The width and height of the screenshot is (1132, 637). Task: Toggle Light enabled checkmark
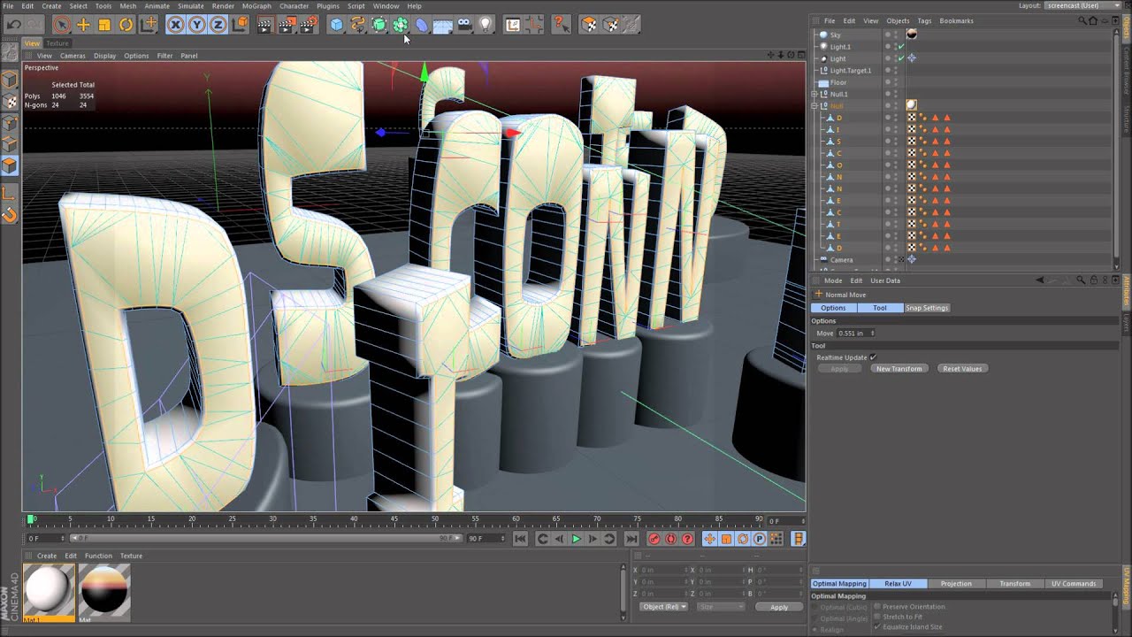point(901,58)
